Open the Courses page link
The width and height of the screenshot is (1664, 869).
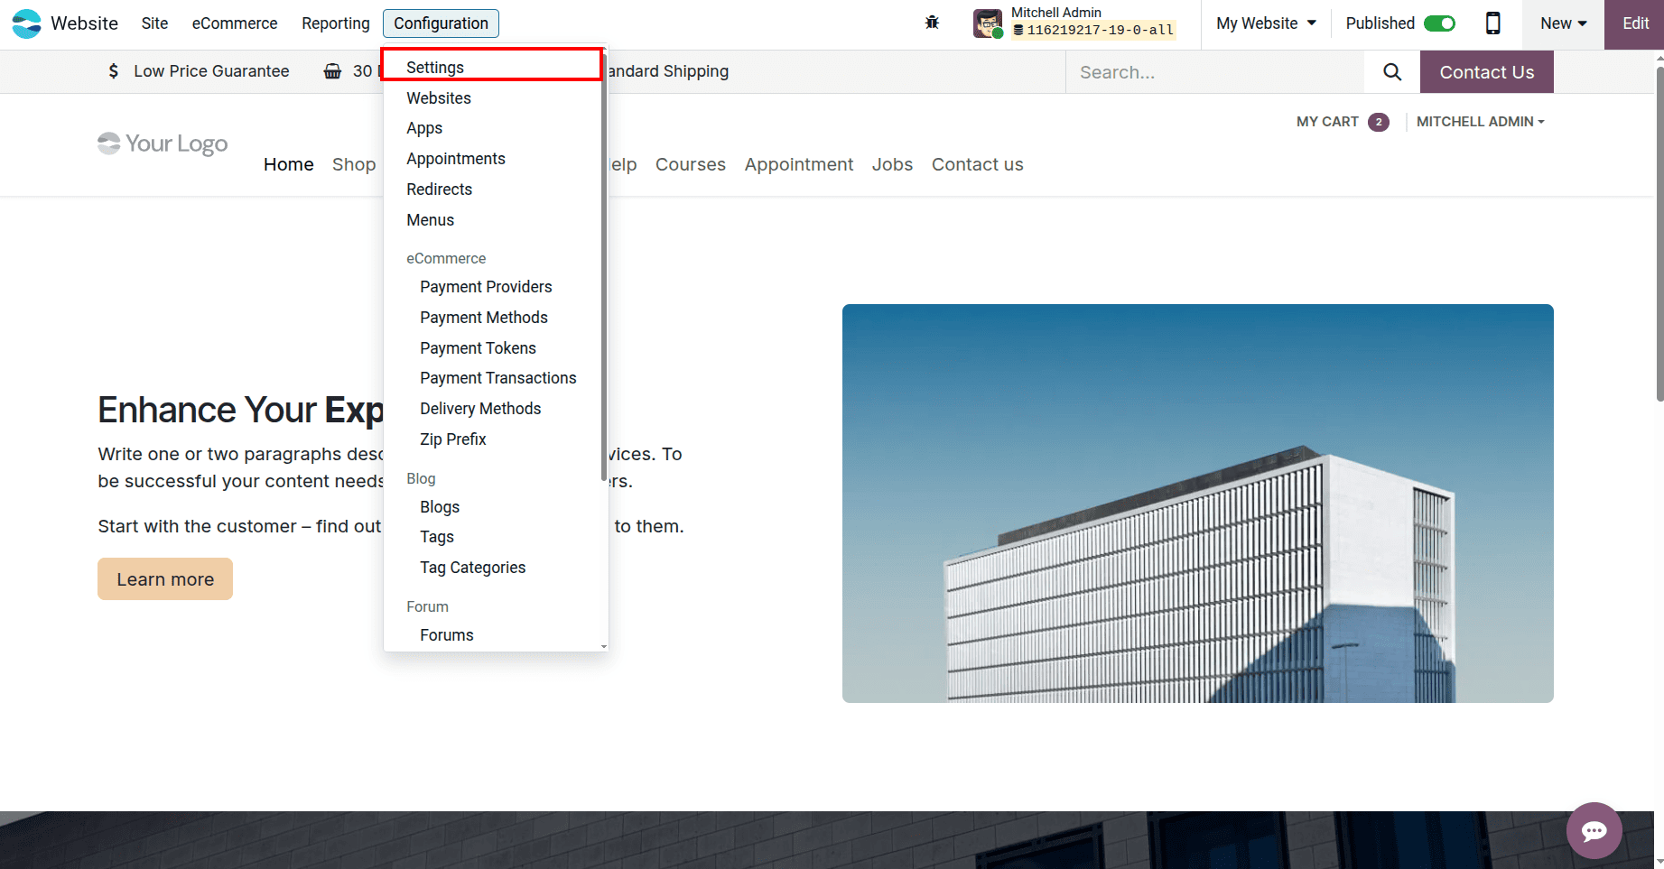coord(691,164)
